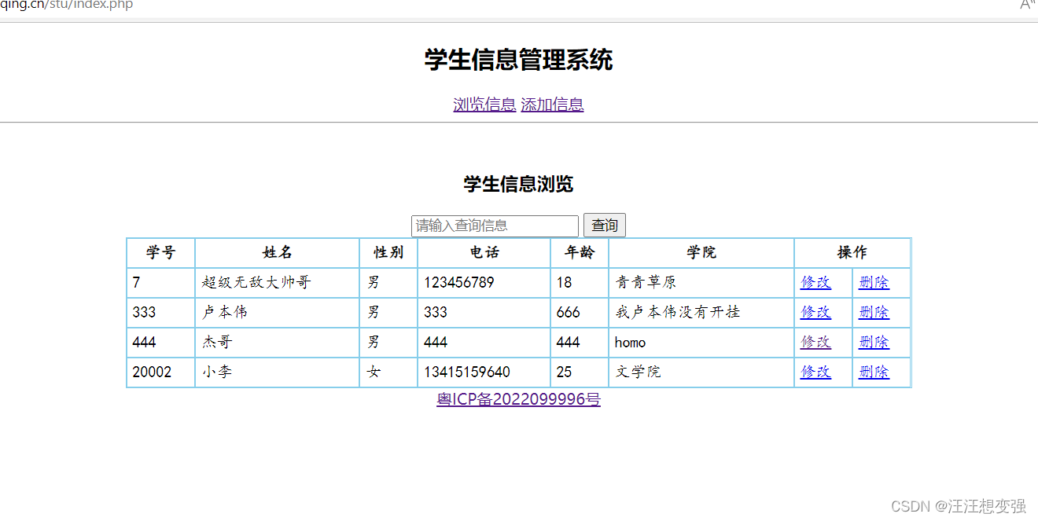Click 删除 for student 卢本伟
Image resolution: width=1038 pixels, height=521 pixels.
tap(874, 313)
